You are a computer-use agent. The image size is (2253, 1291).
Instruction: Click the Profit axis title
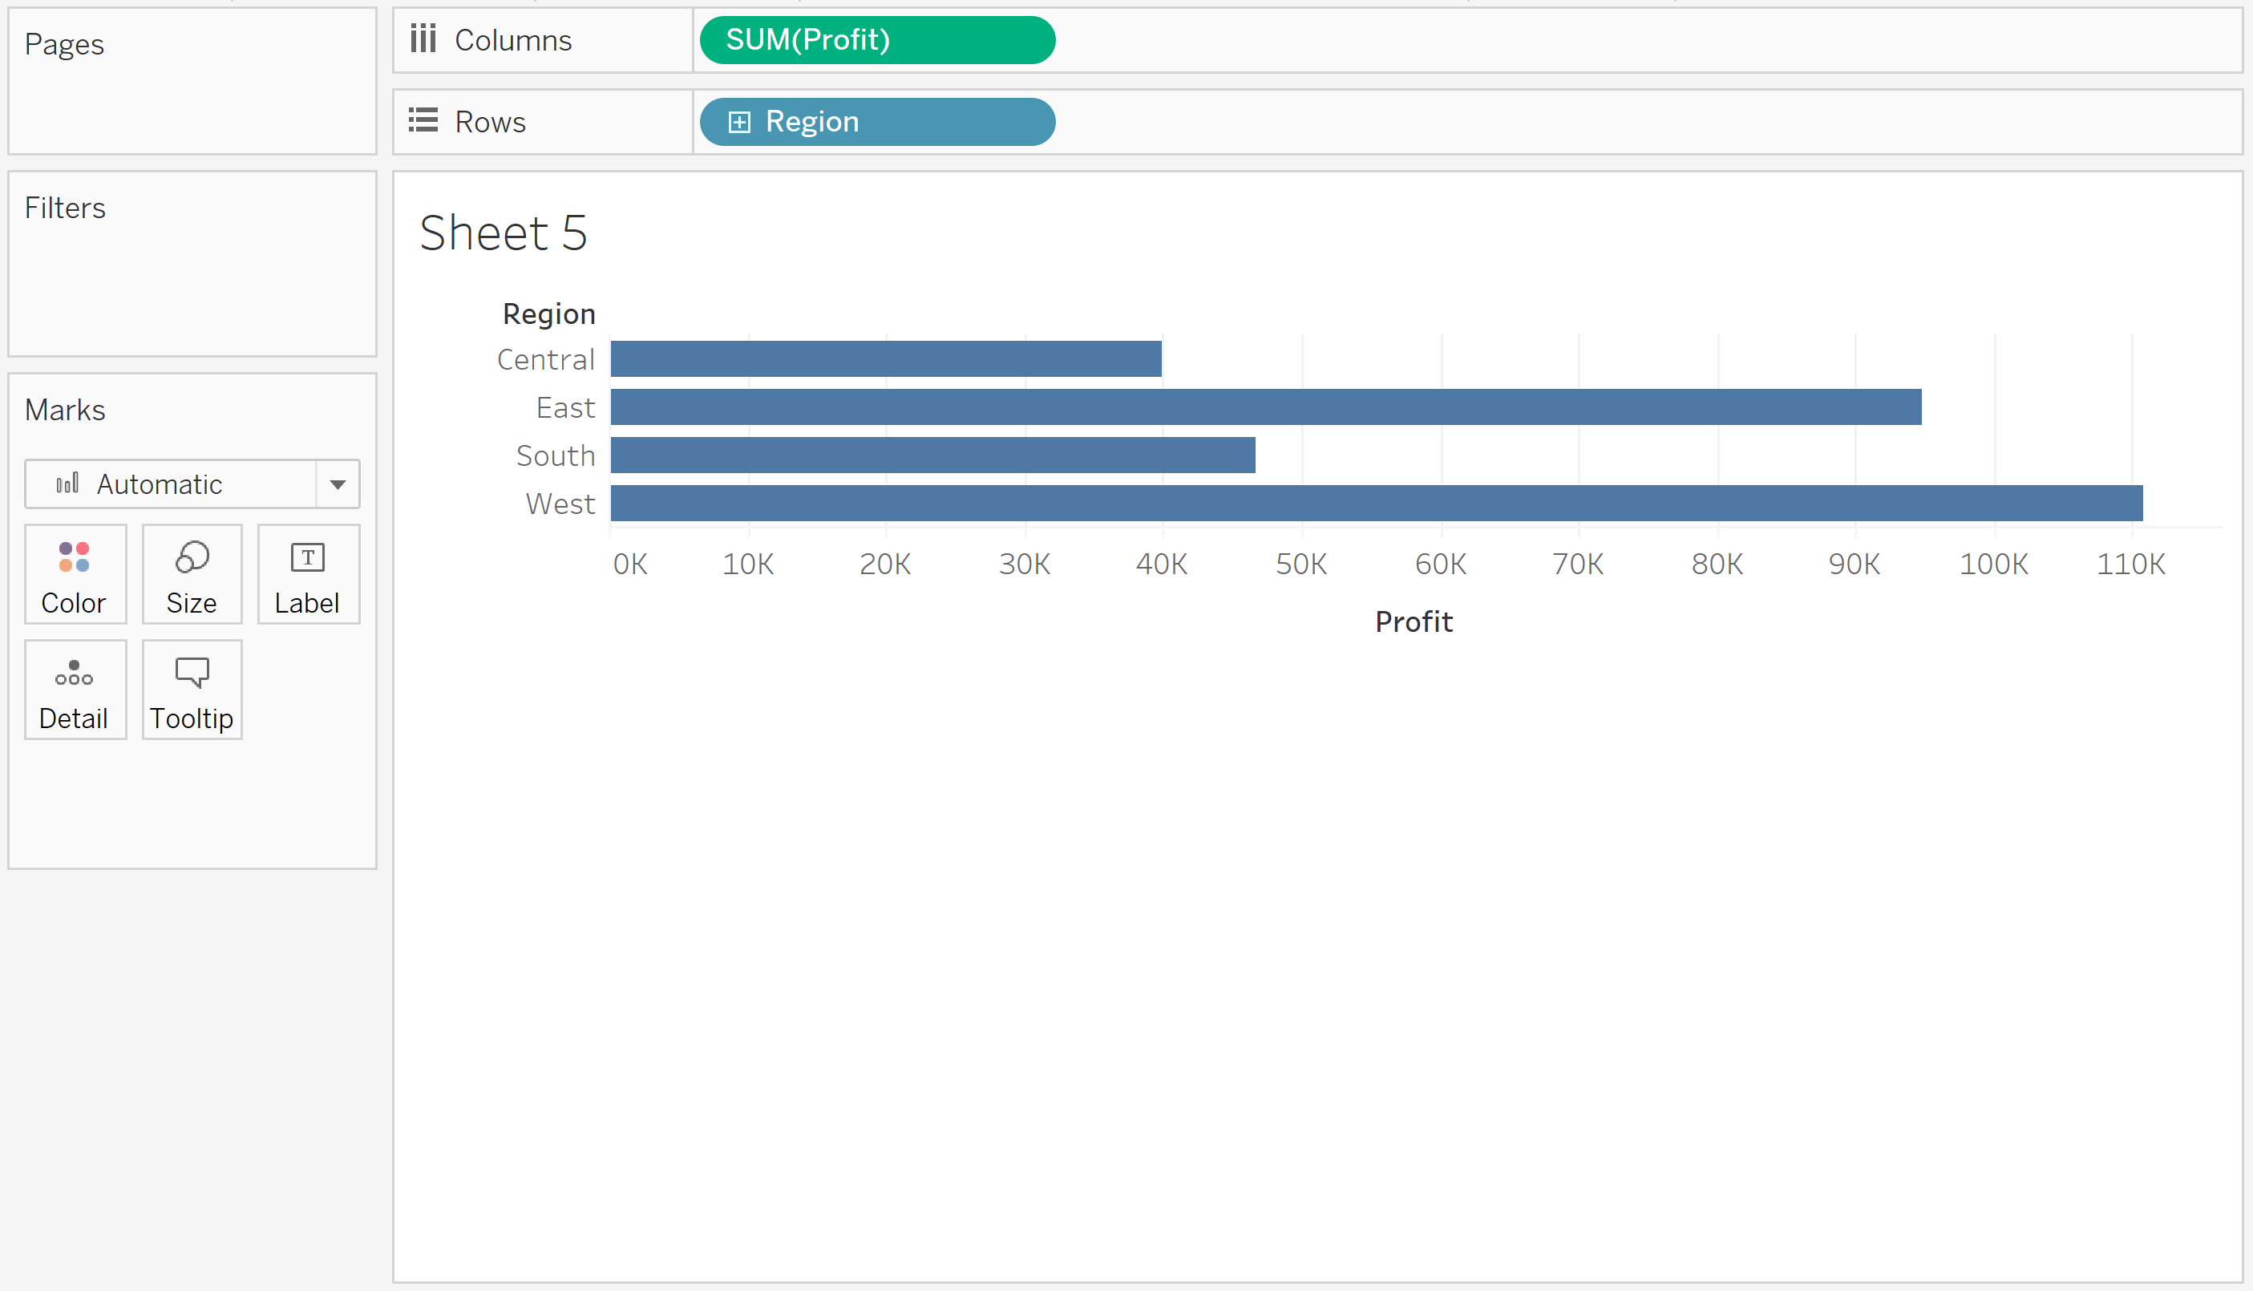pos(1413,621)
